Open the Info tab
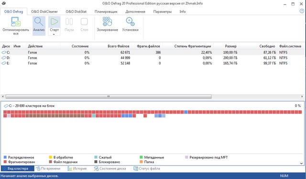The width and height of the screenshot is (306, 179). pyautogui.click(x=183, y=11)
